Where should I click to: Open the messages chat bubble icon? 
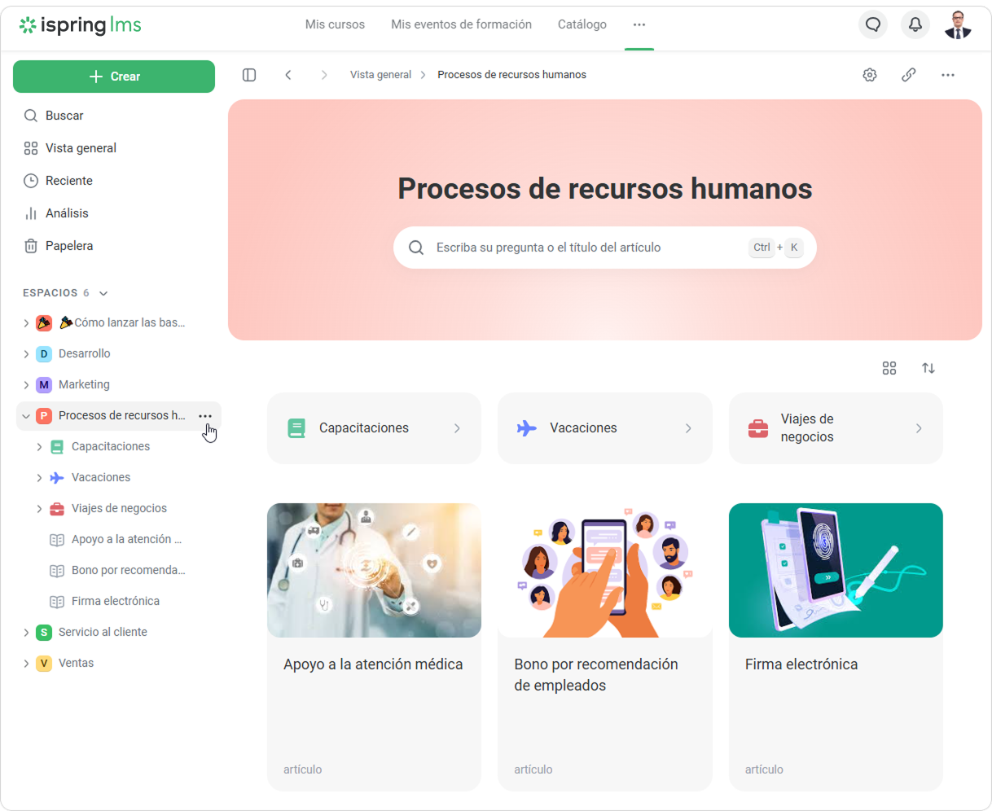tap(873, 24)
